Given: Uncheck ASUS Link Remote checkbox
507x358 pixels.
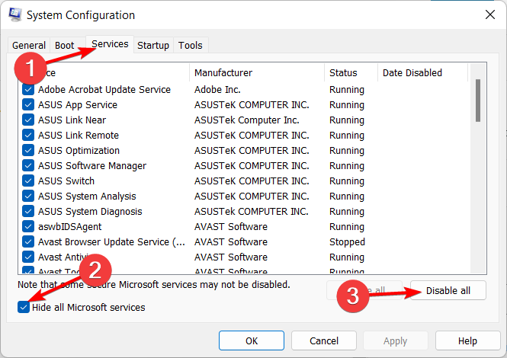Looking at the screenshot, I should 28,136.
